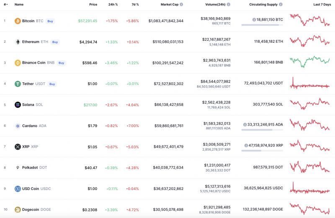Sort by the Circulating Supply header
This screenshot has height=218, width=335.
point(263,4)
